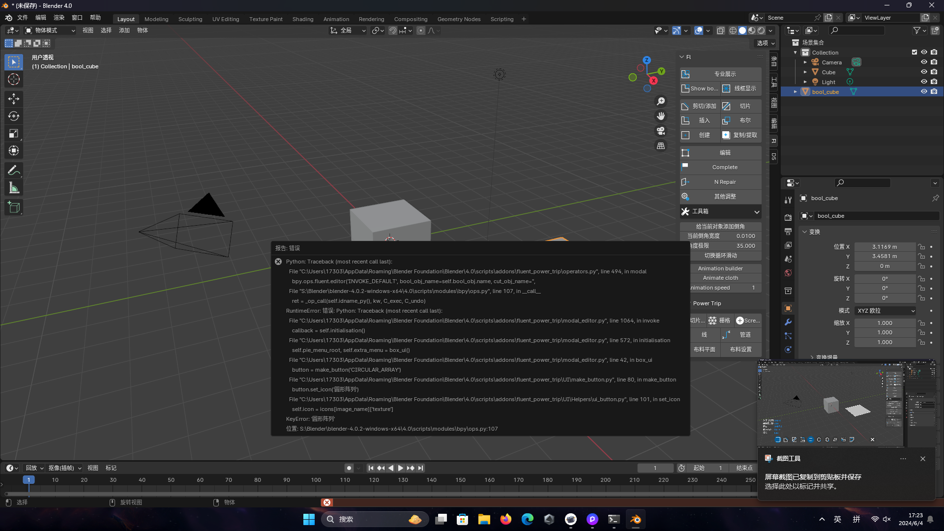The image size is (944, 531).
Task: Click the N Repair button
Action: [721, 182]
